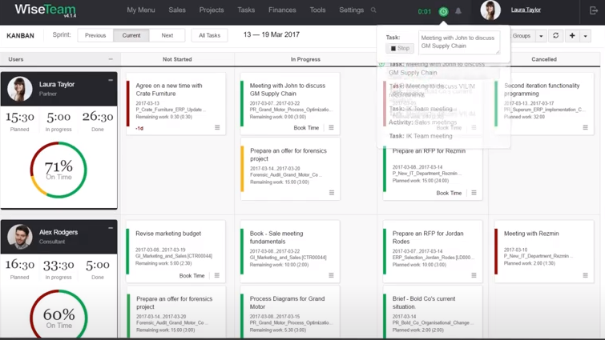Click the refresh icon in Kanban toolbar
This screenshot has height=340, width=605.
tap(555, 35)
